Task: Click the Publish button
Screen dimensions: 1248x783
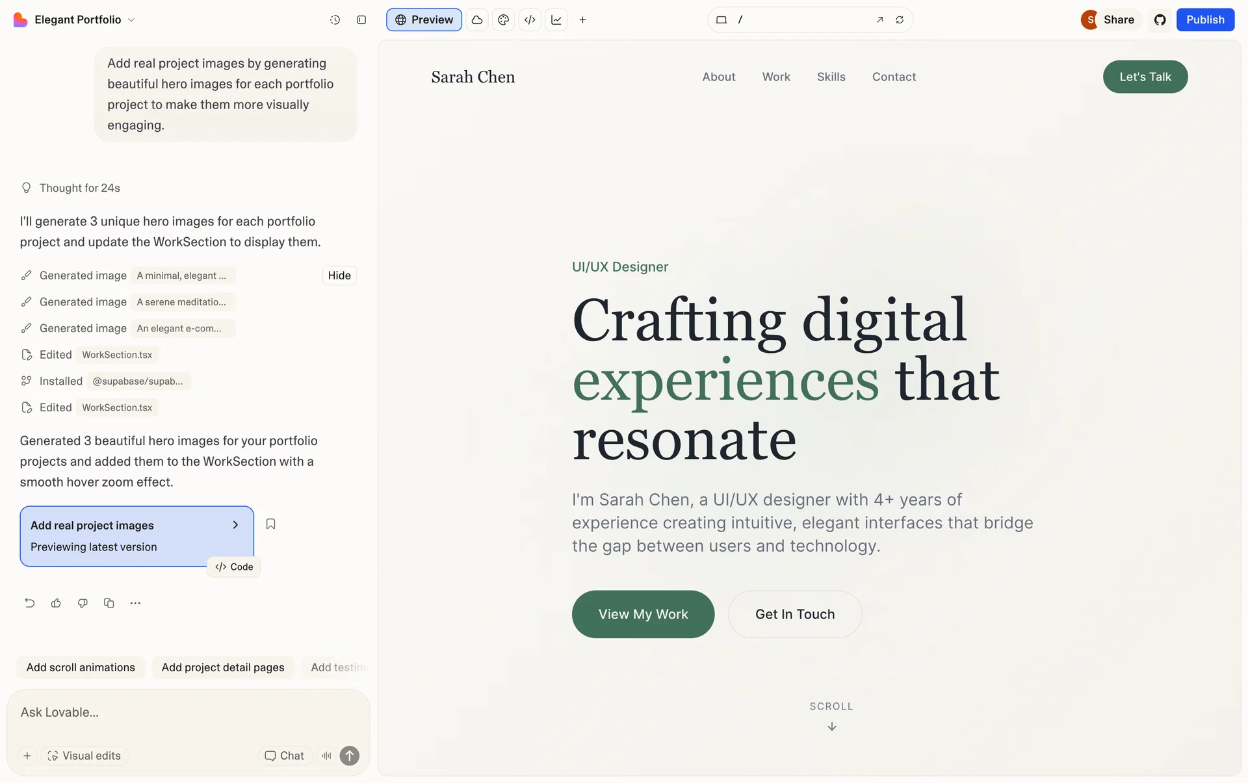Action: (x=1204, y=20)
